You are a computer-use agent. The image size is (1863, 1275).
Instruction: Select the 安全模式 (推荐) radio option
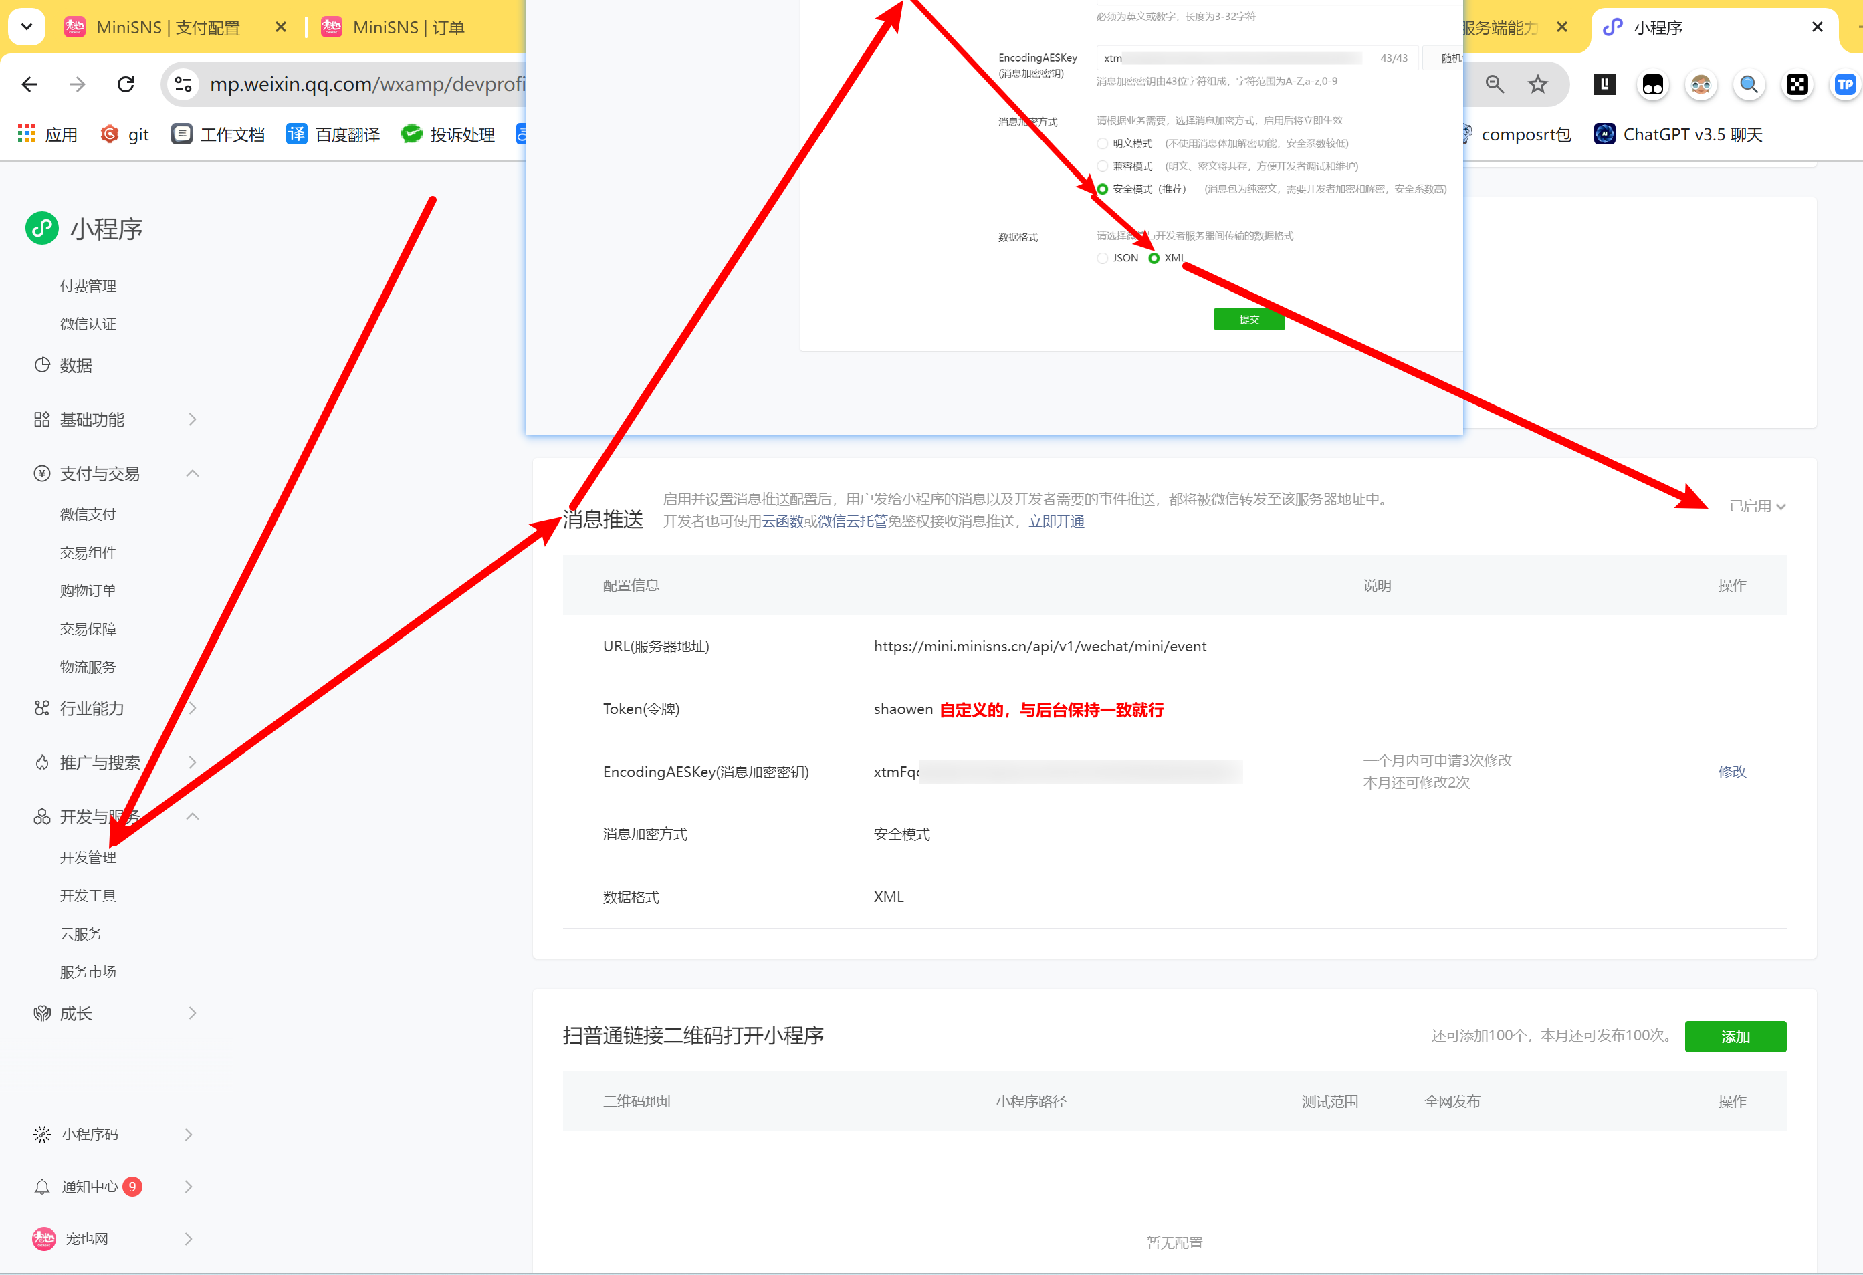(1102, 189)
